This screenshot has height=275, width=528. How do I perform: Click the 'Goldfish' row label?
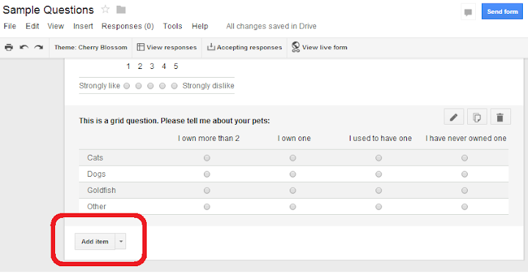point(101,191)
